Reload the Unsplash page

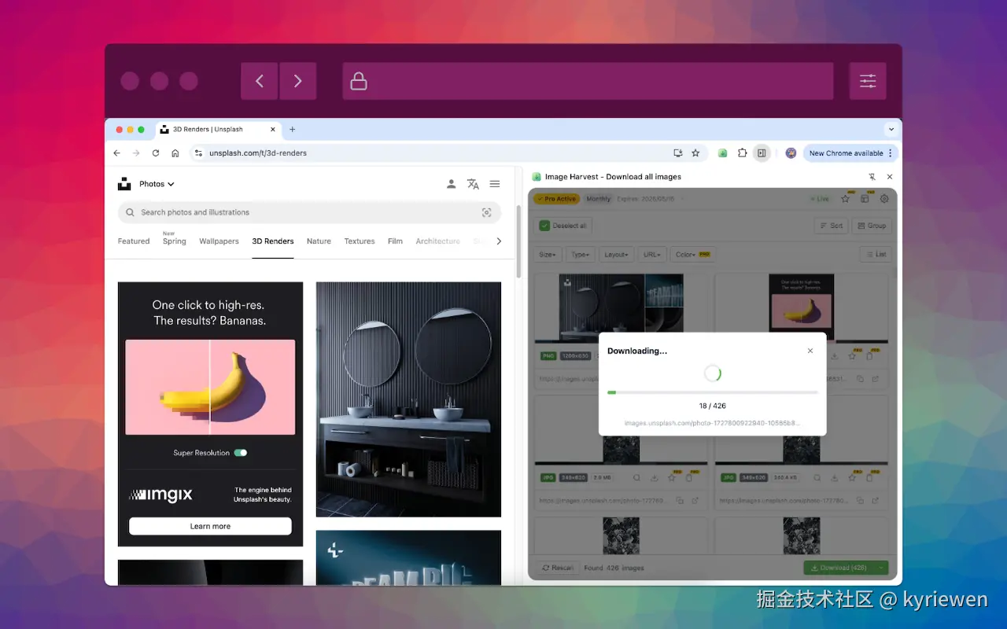point(156,153)
